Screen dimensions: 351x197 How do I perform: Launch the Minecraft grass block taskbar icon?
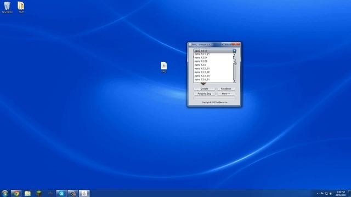point(39,193)
